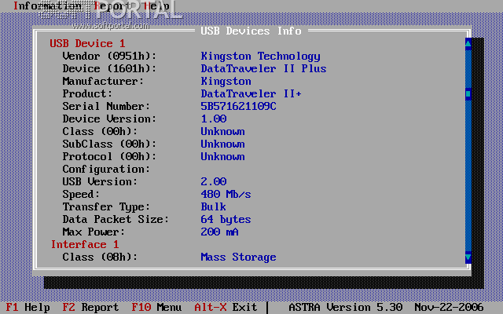The image size is (503, 314).
Task: Click the Device (1601h) label
Action: tap(109, 69)
